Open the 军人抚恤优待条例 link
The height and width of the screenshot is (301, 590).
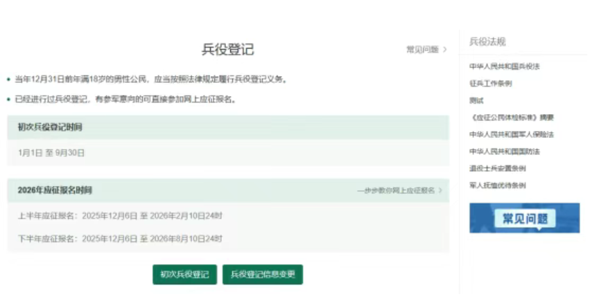(497, 185)
